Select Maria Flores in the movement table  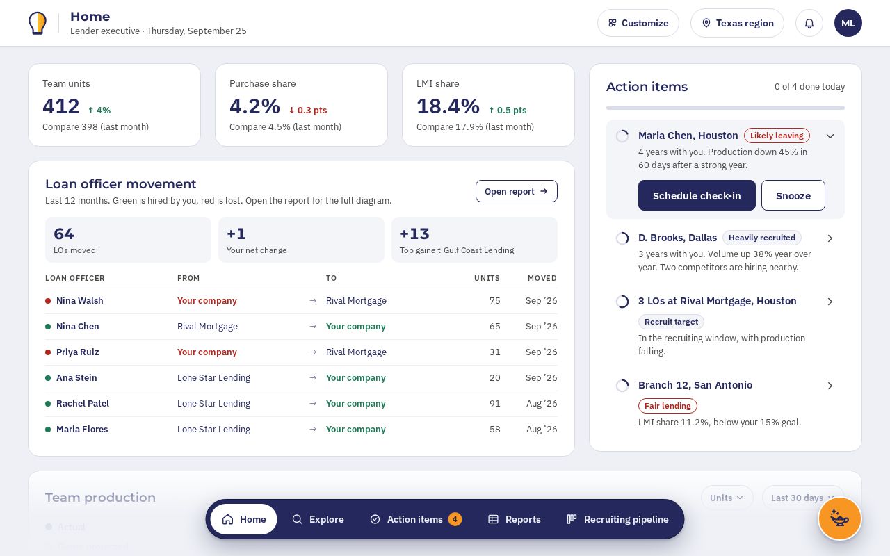pyautogui.click(x=82, y=430)
